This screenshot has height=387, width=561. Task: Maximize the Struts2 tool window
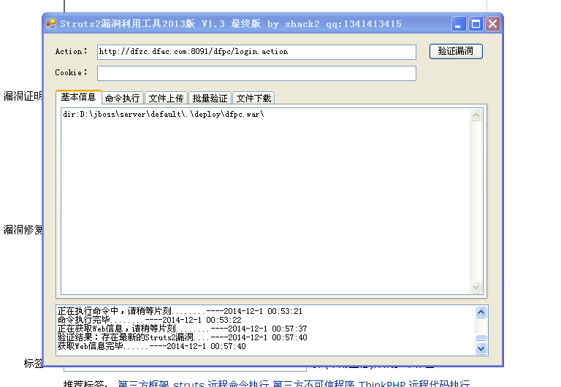(x=476, y=24)
